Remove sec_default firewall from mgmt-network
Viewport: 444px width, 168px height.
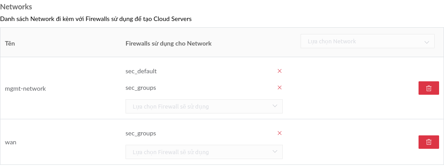coord(280,71)
